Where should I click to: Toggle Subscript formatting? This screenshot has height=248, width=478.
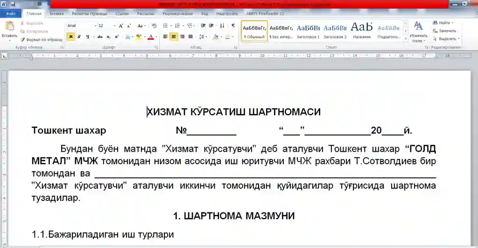tap(108, 37)
